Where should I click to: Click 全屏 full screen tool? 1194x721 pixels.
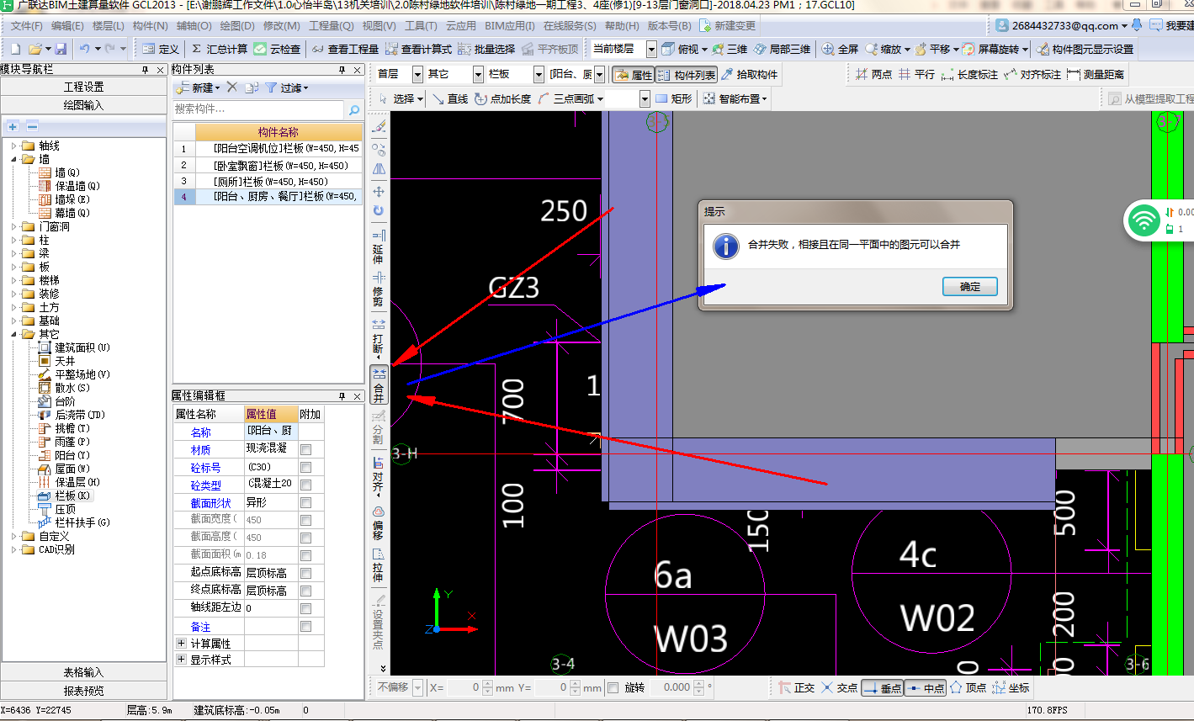point(840,49)
